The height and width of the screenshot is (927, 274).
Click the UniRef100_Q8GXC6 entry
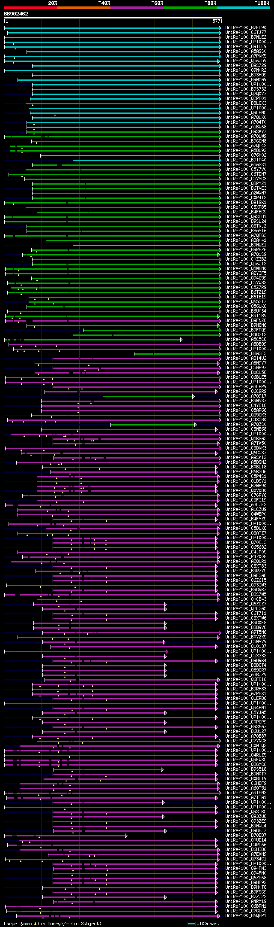246,764
